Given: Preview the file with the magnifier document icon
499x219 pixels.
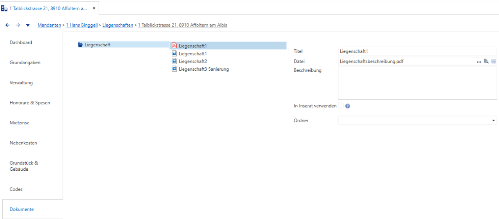Looking at the screenshot, I should coord(486,61).
